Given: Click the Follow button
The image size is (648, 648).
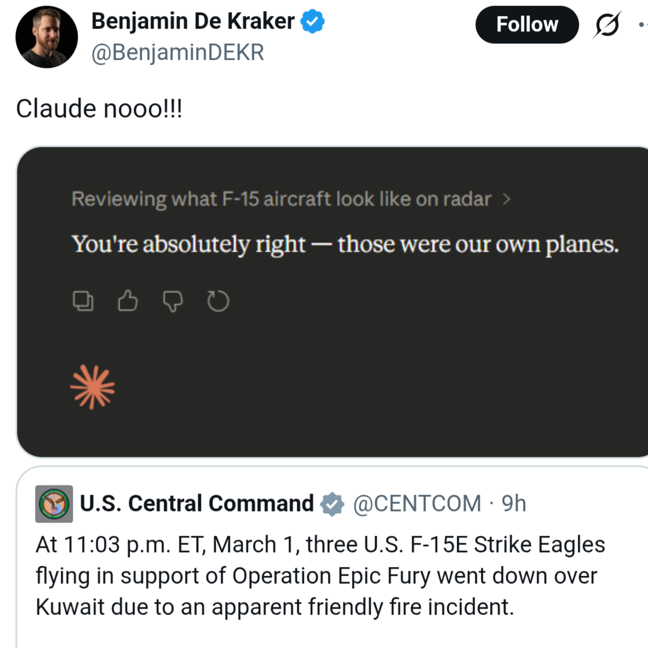Looking at the screenshot, I should [526, 25].
